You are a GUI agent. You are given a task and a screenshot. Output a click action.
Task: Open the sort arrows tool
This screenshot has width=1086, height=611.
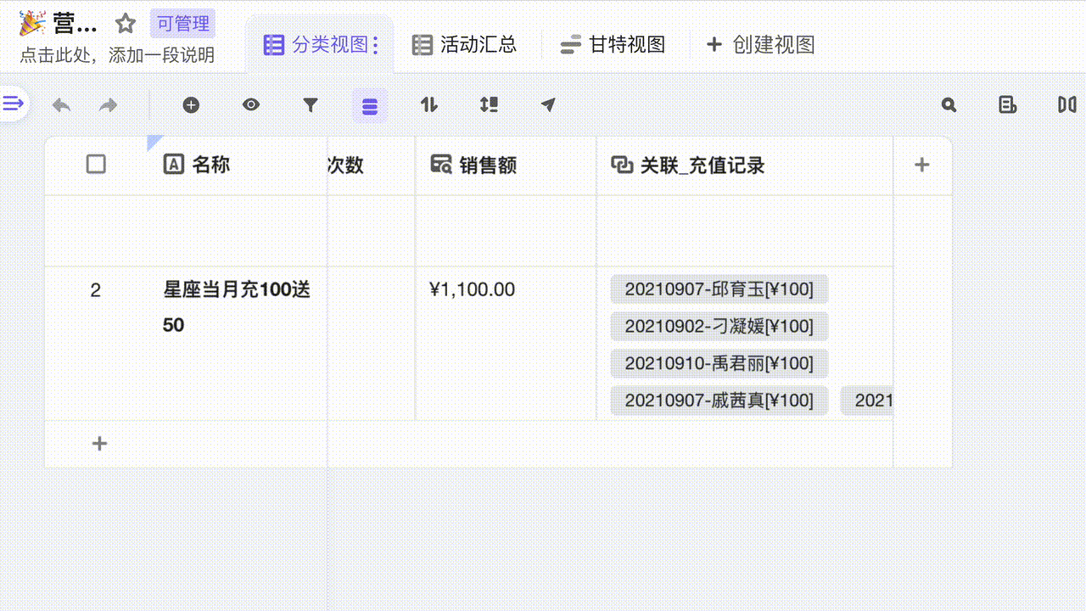point(429,105)
